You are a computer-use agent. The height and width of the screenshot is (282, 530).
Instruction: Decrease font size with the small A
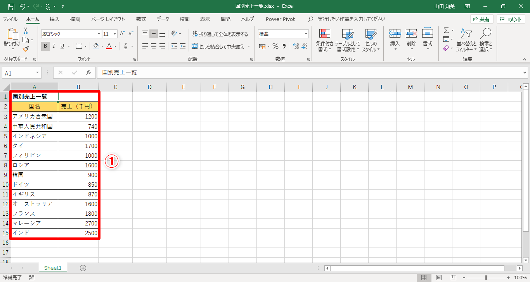pyautogui.click(x=131, y=34)
